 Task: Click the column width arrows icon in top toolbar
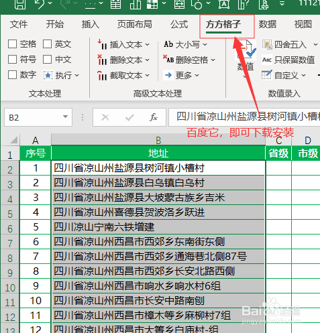point(180,4)
